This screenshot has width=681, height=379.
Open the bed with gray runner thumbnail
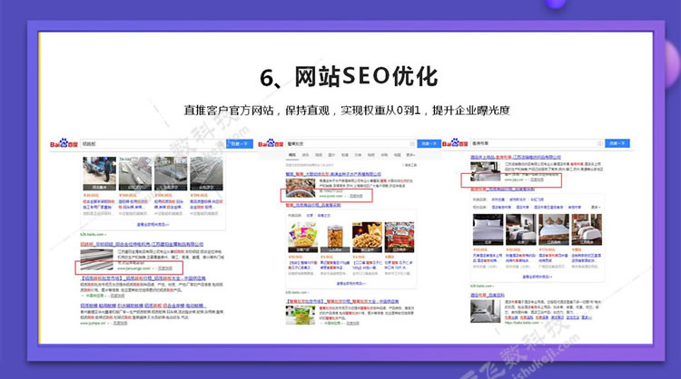click(x=521, y=229)
